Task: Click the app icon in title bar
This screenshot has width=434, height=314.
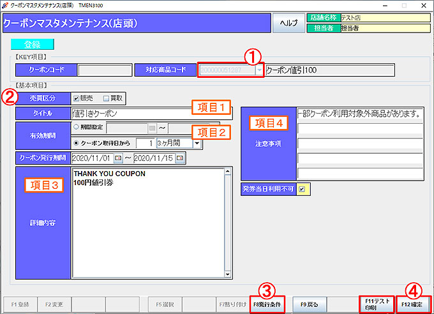Action: tap(4, 5)
